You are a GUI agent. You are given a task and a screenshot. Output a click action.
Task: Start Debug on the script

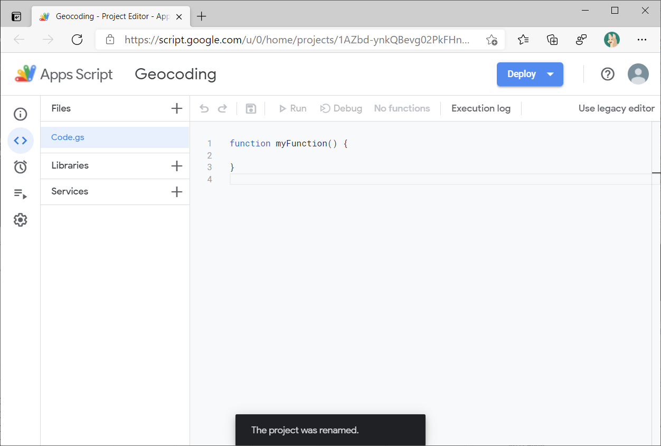coord(341,108)
